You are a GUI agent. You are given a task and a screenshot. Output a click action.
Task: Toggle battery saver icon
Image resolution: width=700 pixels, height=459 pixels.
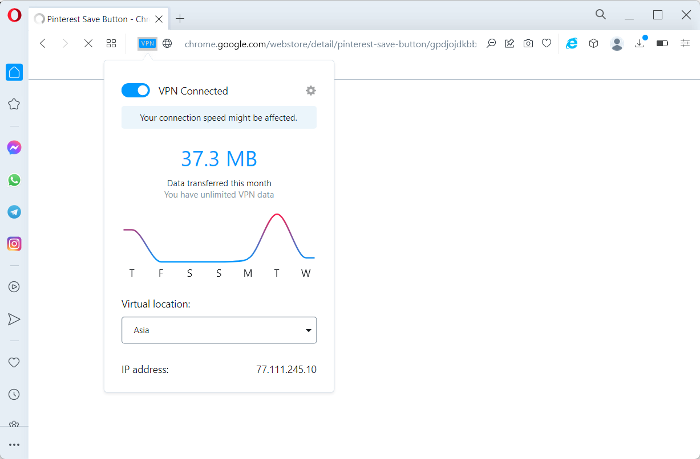click(x=662, y=43)
